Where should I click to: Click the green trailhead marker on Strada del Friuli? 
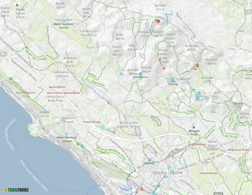78,144
